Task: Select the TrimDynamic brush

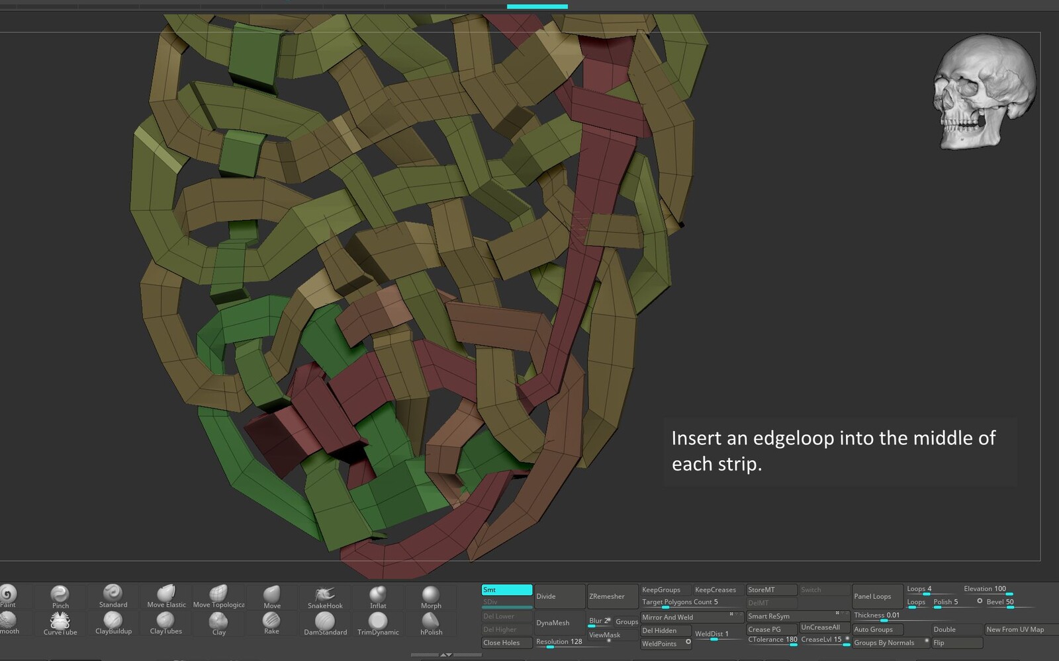Action: tap(378, 623)
